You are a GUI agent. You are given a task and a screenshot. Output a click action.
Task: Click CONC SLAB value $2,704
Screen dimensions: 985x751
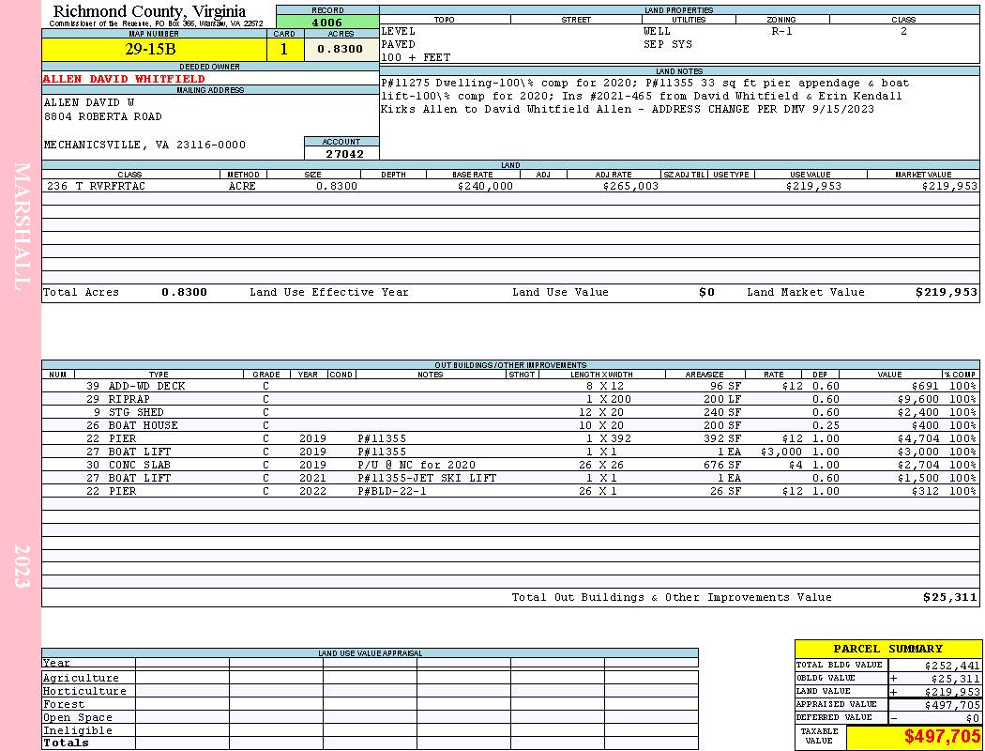click(x=918, y=465)
